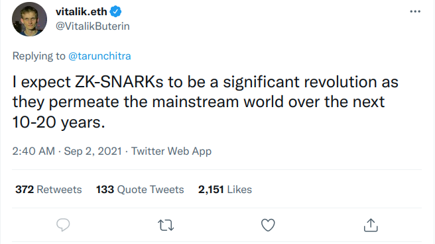
Task: Select the Sep 2, 2021 date
Action: 93,151
